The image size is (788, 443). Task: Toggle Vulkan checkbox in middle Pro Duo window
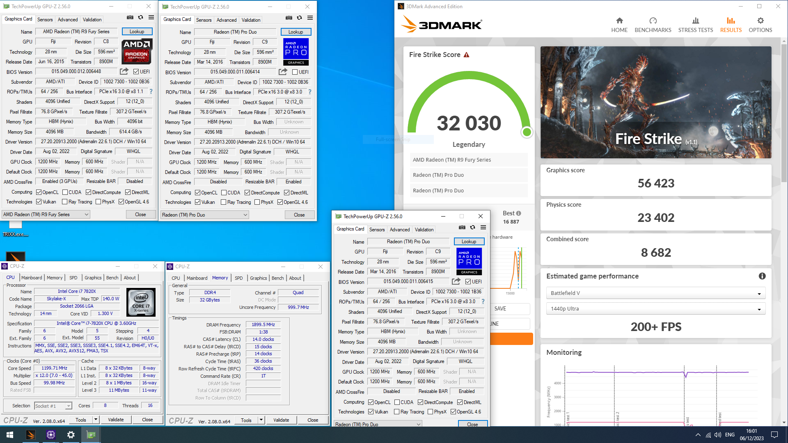pos(197,202)
